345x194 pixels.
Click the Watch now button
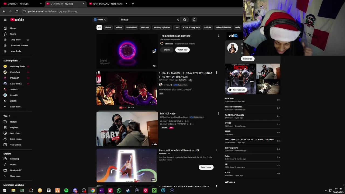click(x=182, y=50)
